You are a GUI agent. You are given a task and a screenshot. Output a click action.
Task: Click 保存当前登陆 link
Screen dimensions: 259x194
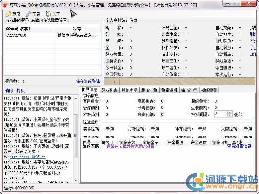88,81
